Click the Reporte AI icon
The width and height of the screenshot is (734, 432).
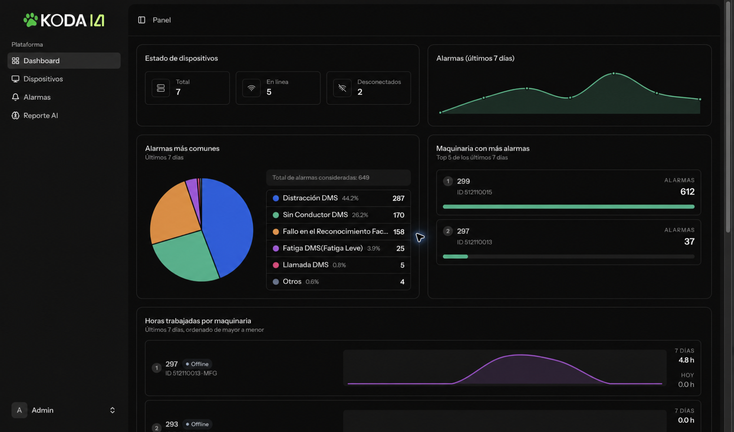coord(15,115)
